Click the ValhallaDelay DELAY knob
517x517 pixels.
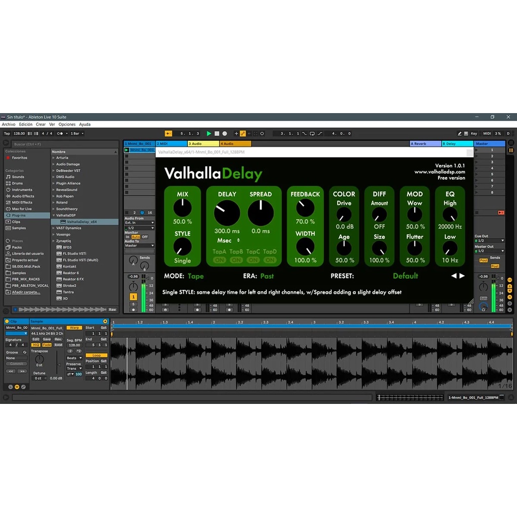(x=227, y=213)
